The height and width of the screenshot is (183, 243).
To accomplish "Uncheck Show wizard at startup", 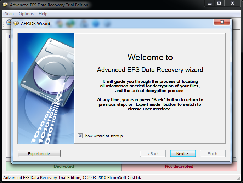I will click(x=80, y=136).
